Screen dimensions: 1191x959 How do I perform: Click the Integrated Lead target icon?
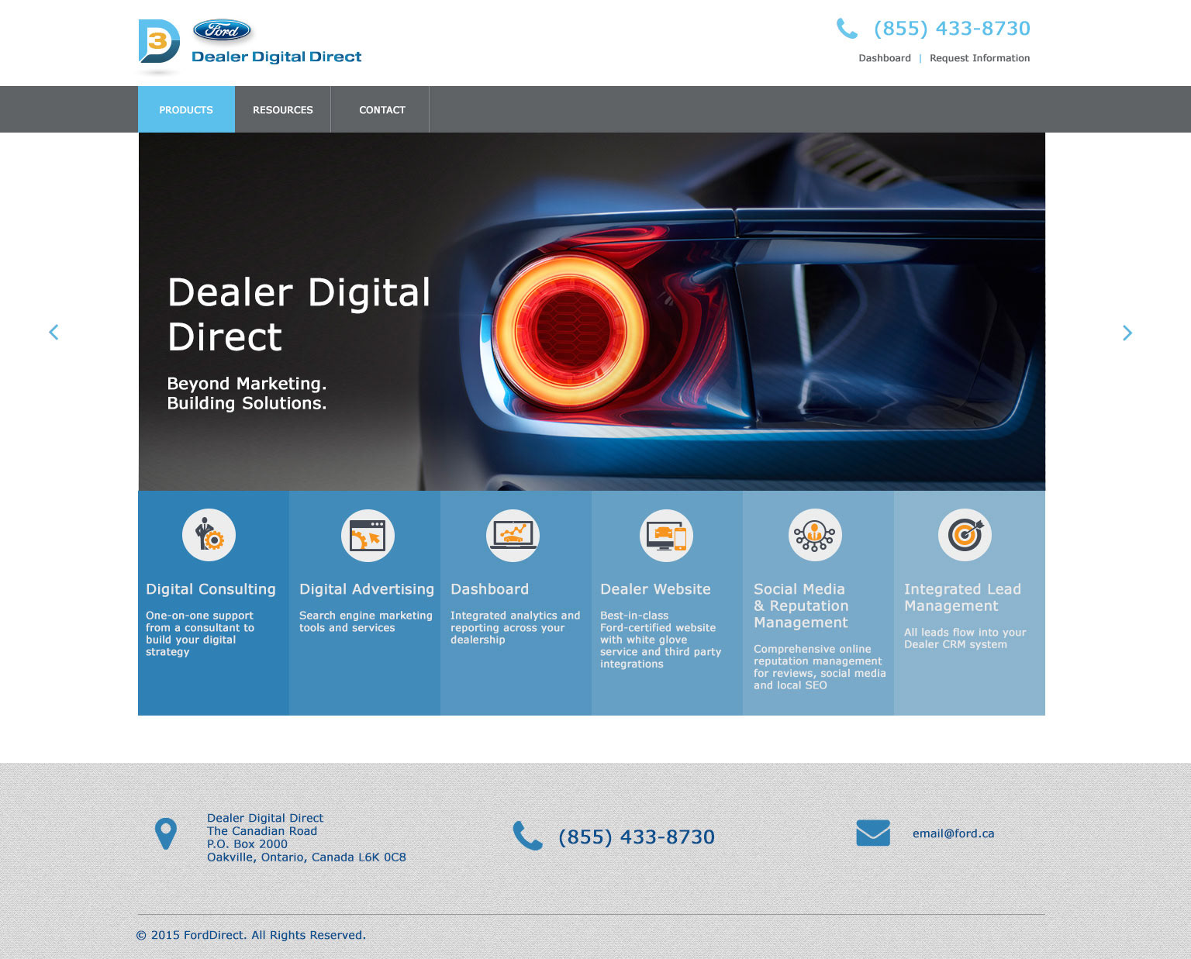(965, 535)
